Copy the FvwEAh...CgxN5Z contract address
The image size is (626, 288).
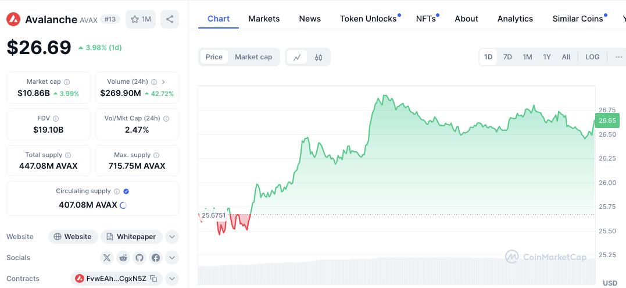click(x=153, y=279)
